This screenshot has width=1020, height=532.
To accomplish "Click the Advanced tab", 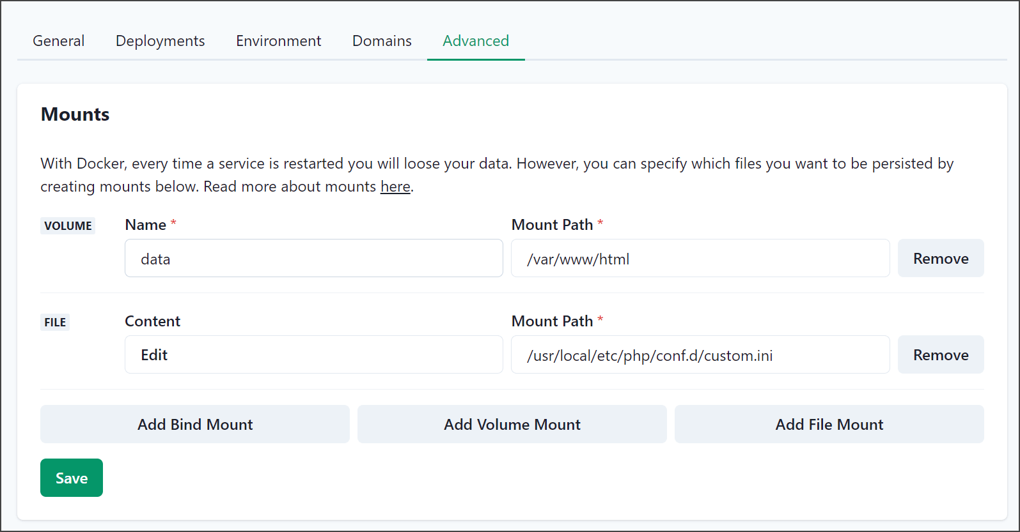I will (x=476, y=41).
